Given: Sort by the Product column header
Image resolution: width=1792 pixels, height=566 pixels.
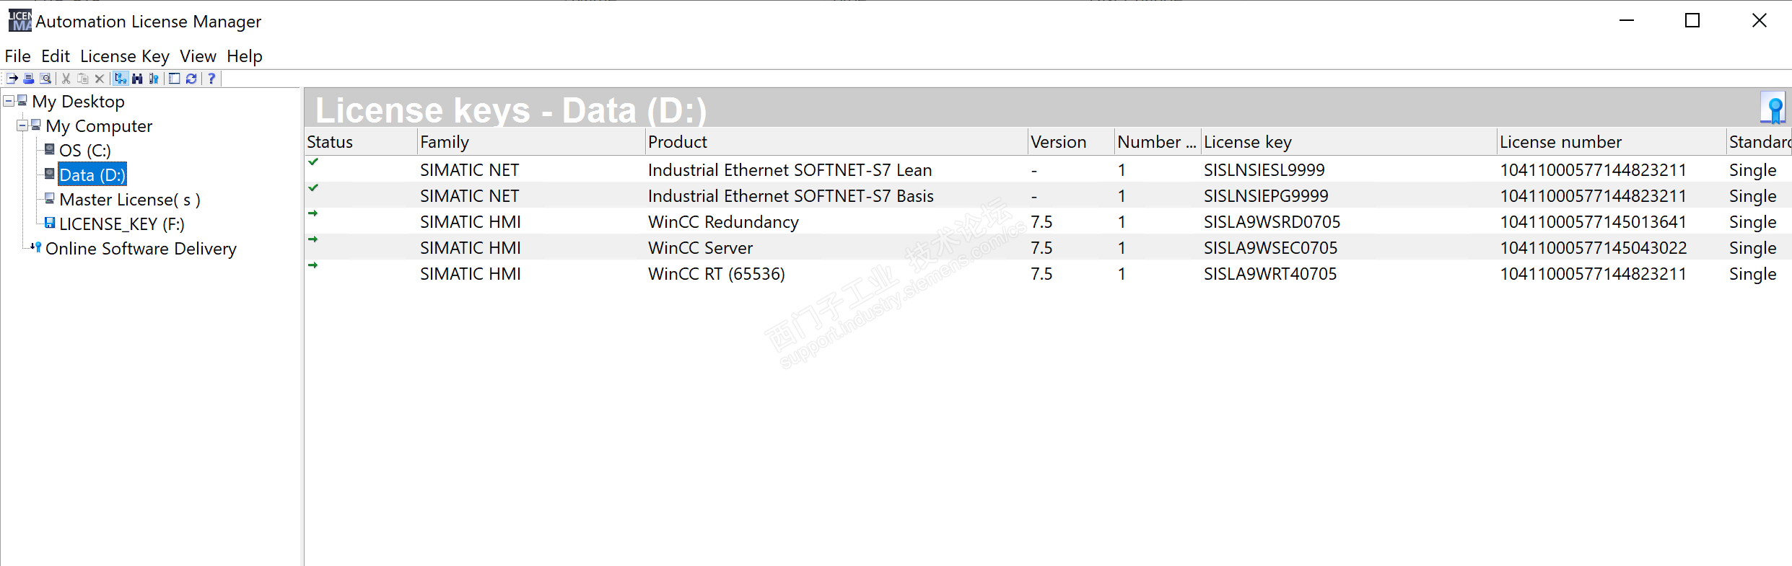Looking at the screenshot, I should click(x=677, y=142).
